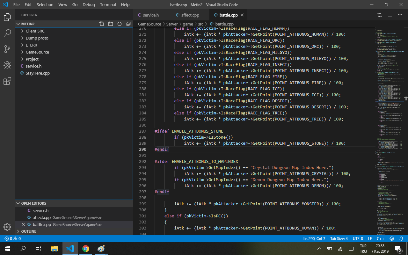Screen dimensions: 408x255
Task: Click the errors and warnings status indicator
Action: click(x=13, y=238)
